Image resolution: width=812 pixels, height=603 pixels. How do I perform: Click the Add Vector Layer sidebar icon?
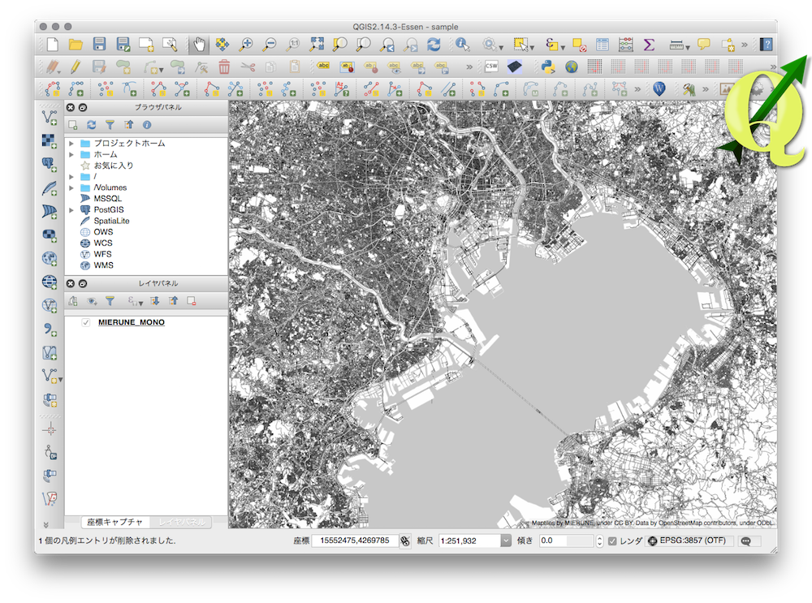[50, 118]
